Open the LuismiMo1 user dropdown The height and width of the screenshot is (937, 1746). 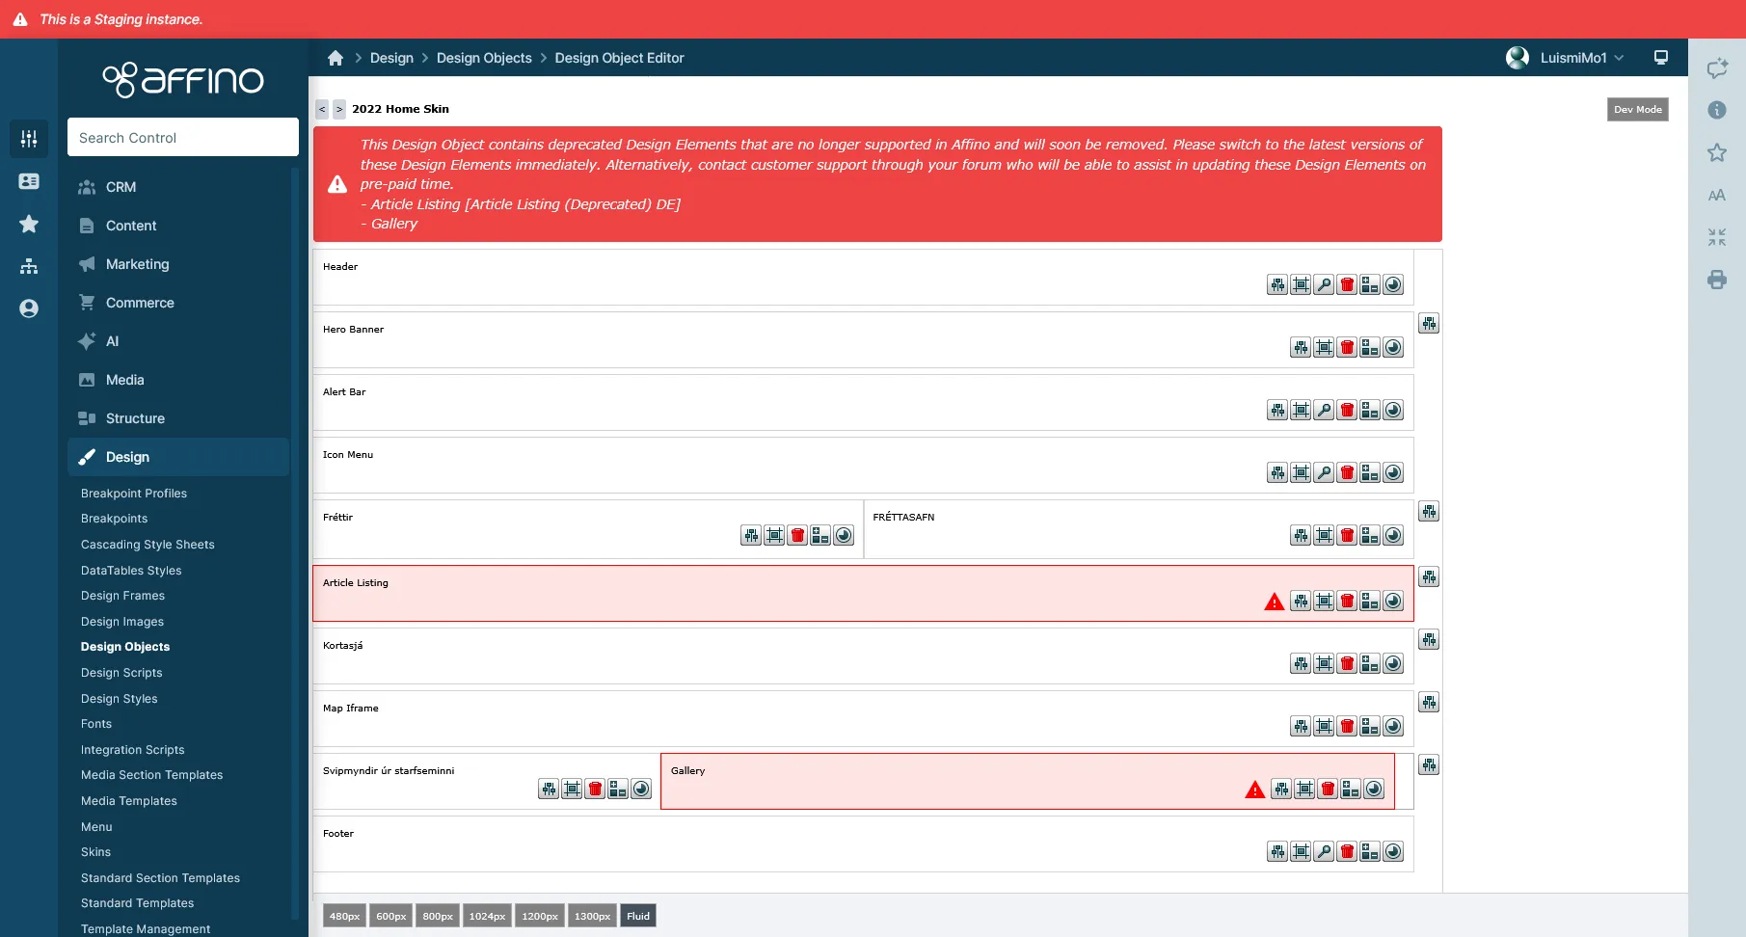[x=1566, y=58]
